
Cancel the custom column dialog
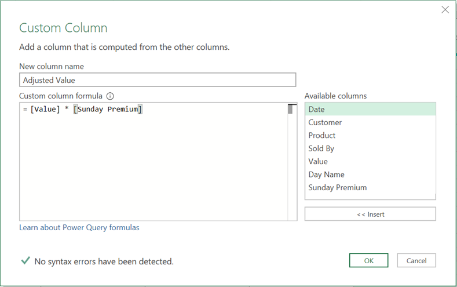coord(416,261)
